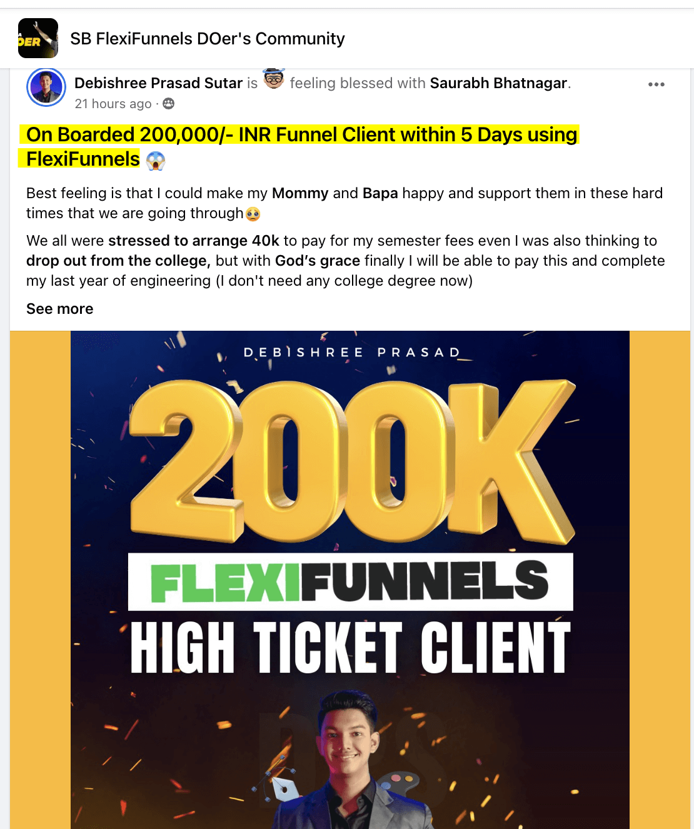Click the DEBISHREE PRASAD title in the poster

[351, 353]
